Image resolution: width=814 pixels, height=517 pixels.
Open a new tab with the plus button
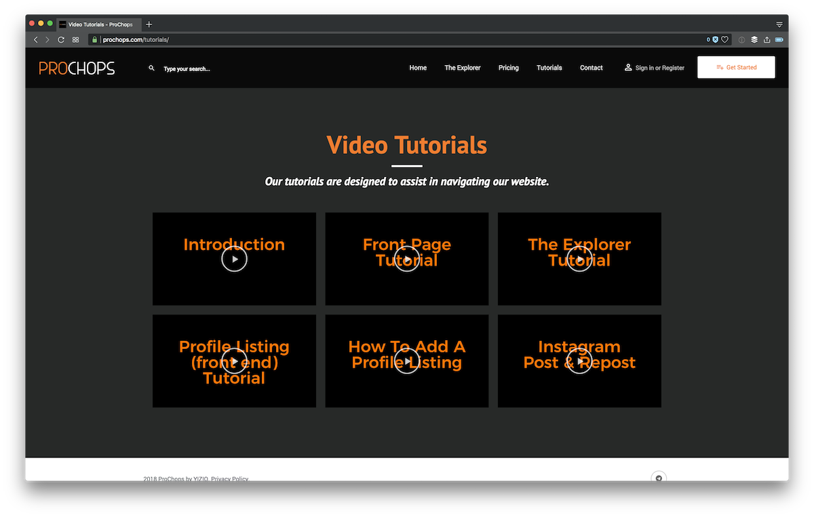pos(149,24)
